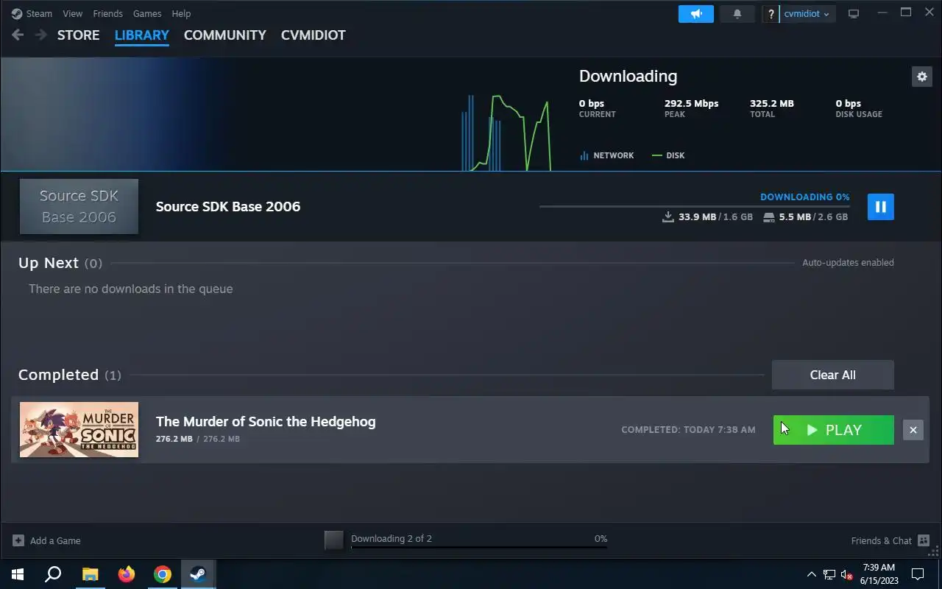
Task: Launch Chrome from the taskbar
Action: [163, 574]
